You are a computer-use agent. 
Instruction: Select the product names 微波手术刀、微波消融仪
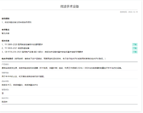click(x=20, y=85)
